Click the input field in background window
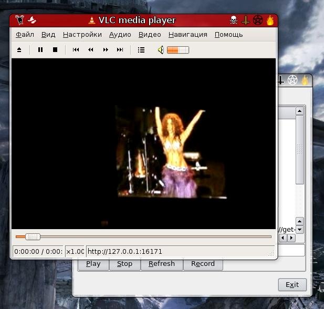This screenshot has width=324, height=309. pos(291,250)
